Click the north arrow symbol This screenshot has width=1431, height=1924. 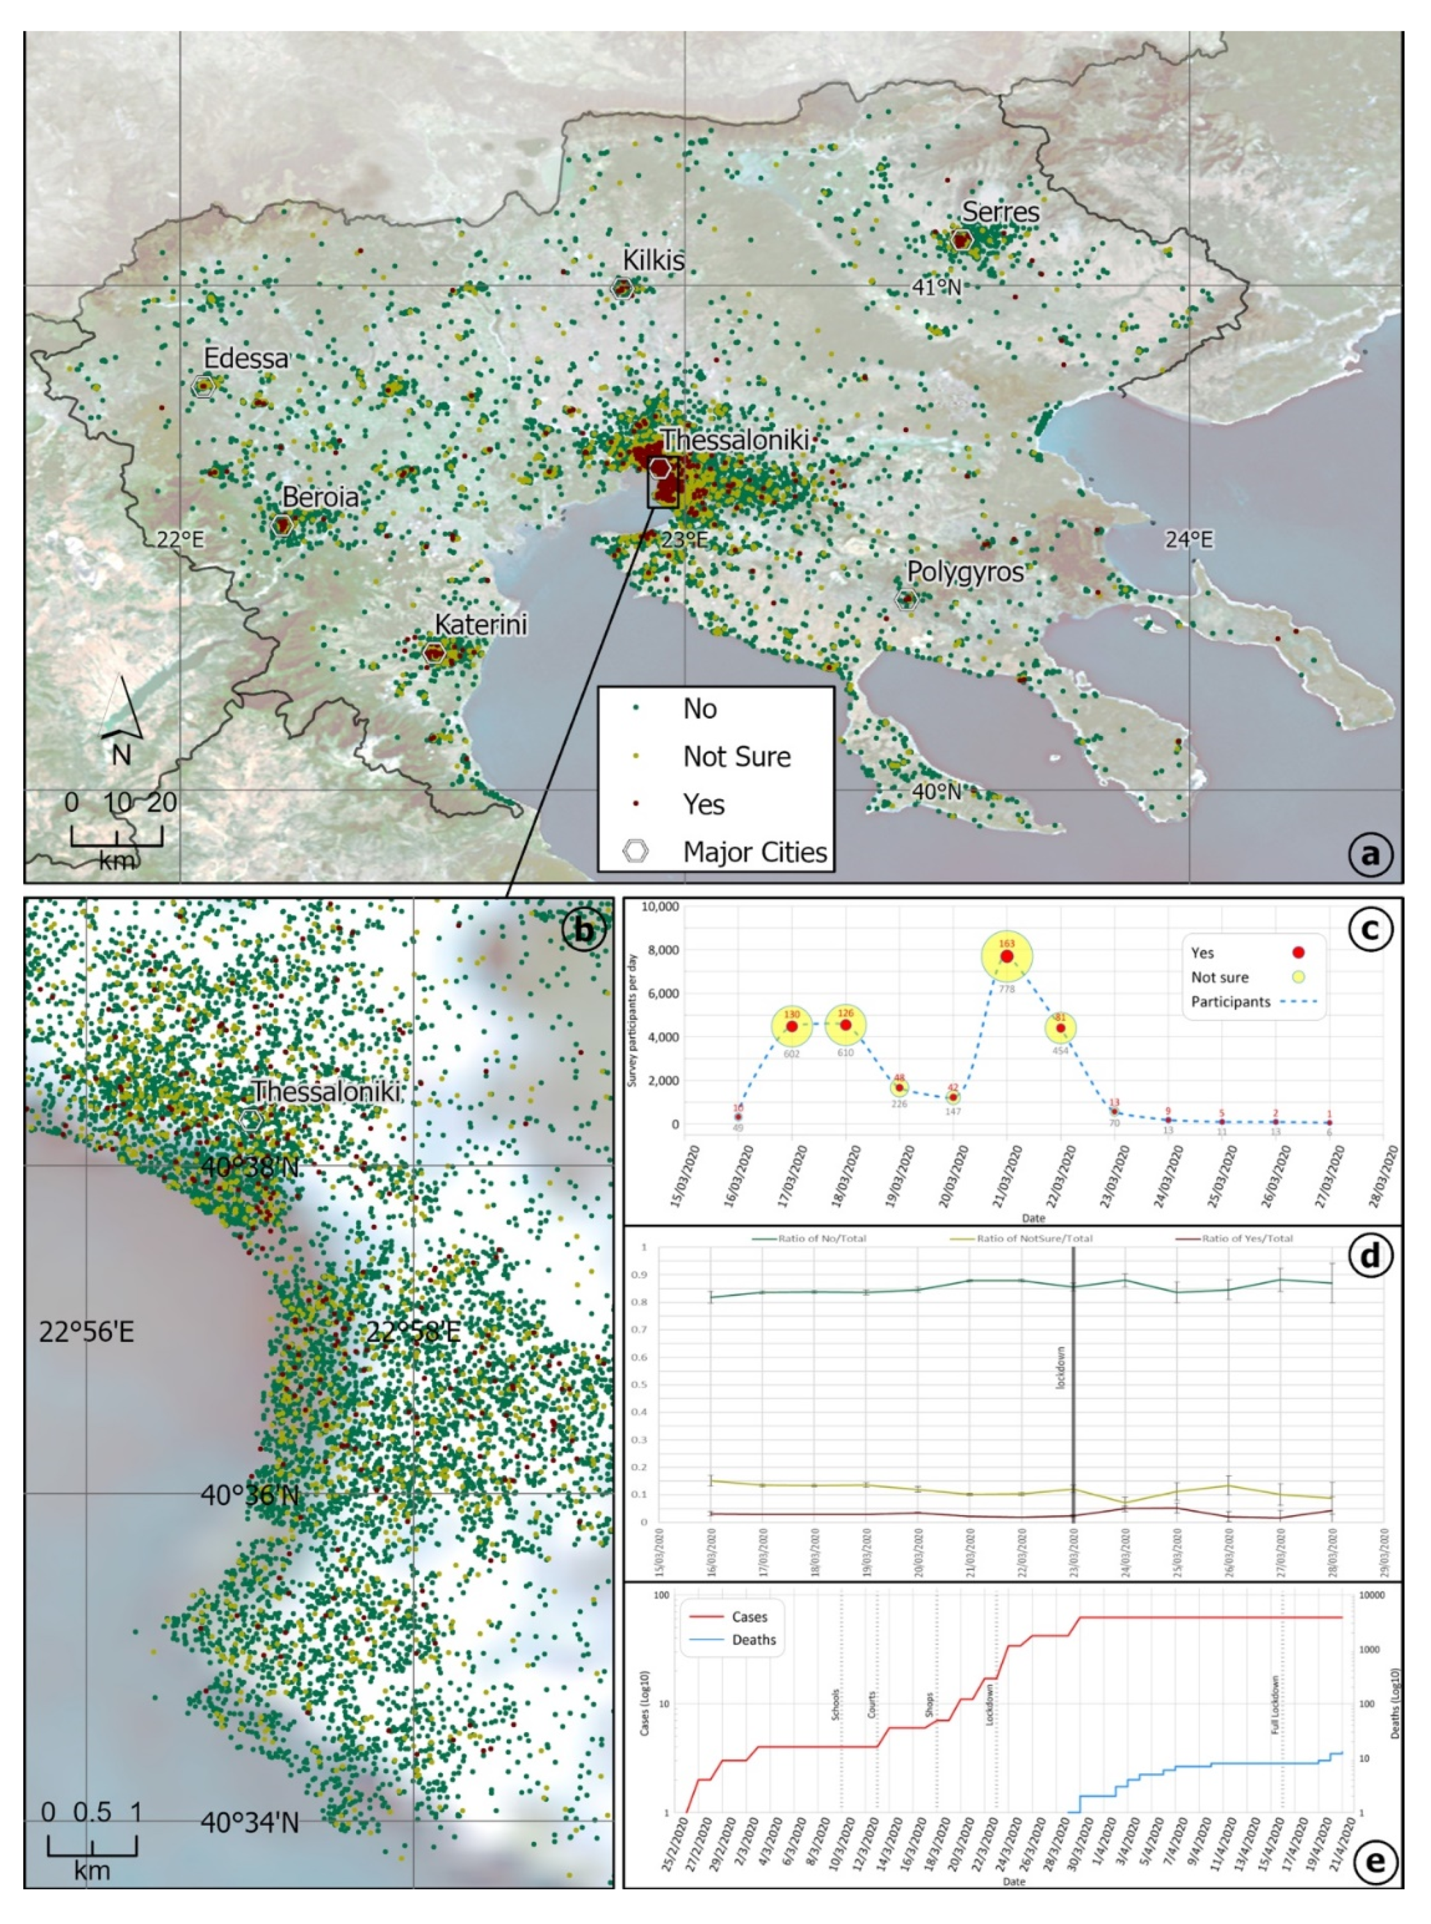point(122,707)
